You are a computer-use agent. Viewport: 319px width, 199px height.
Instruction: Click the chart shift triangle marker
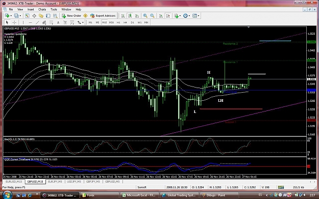click(x=249, y=27)
